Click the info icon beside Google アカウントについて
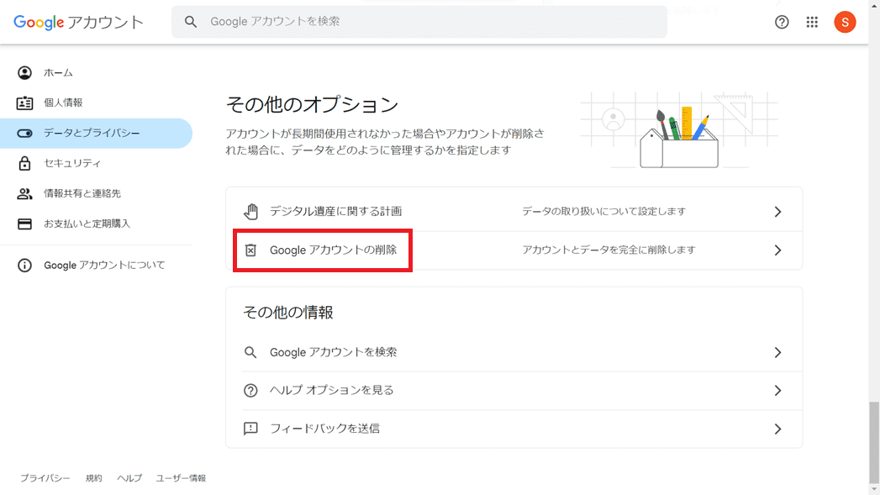The width and height of the screenshot is (880, 495). (24, 265)
